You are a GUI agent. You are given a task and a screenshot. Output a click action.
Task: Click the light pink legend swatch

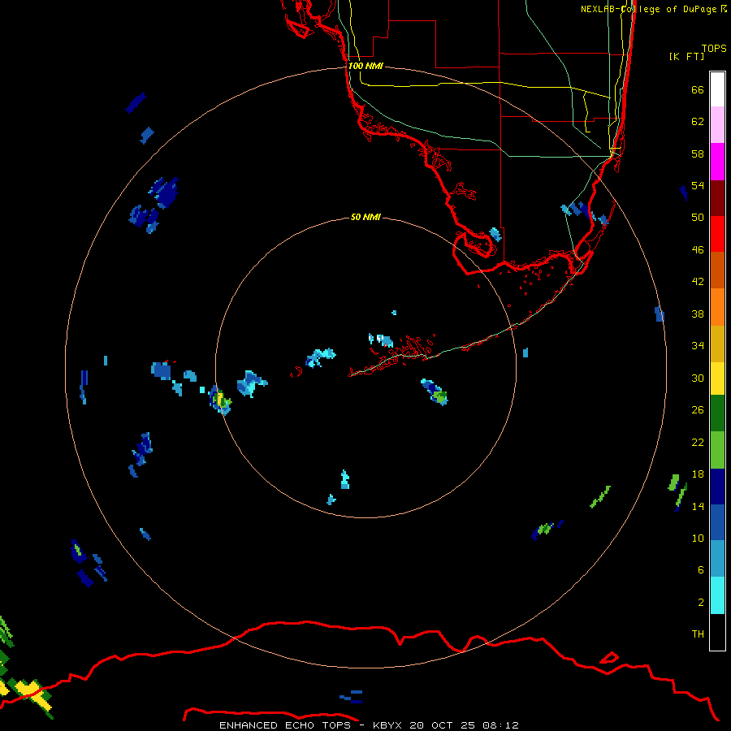pyautogui.click(x=717, y=125)
